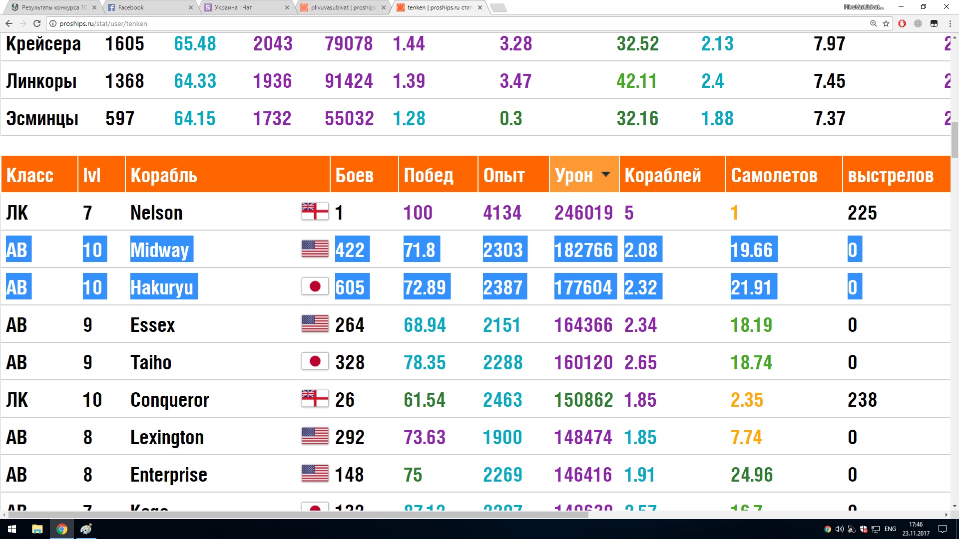Image resolution: width=959 pixels, height=539 pixels.
Task: Reload the page
Action: [x=37, y=23]
